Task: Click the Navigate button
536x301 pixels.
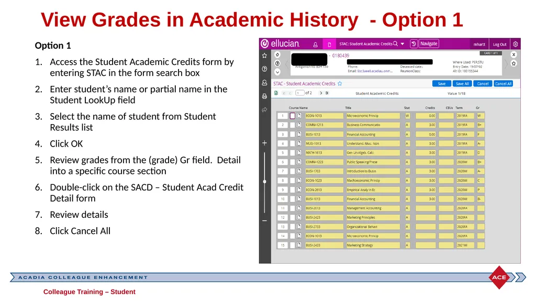Action: (x=429, y=44)
